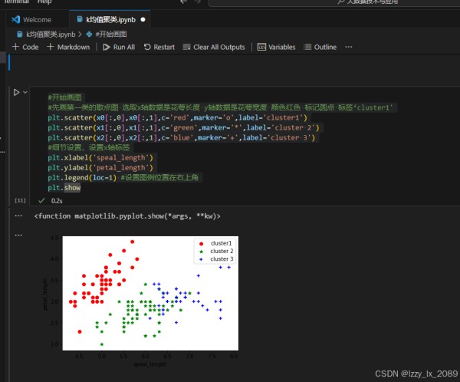The image size is (460, 382).
Task: Add a new Code cell
Action: pos(25,47)
